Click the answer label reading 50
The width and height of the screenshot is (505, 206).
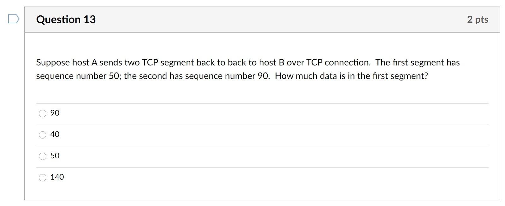[x=55, y=156]
